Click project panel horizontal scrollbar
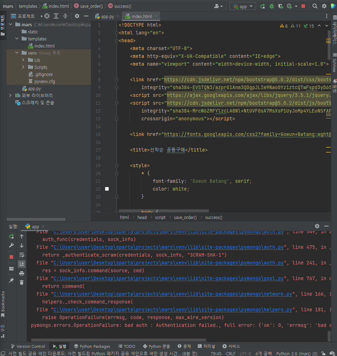This screenshot has height=356, width=337. 36,219
